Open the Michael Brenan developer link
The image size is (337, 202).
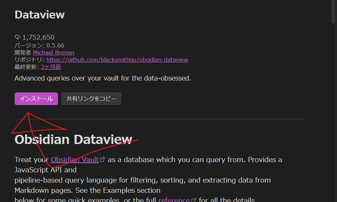point(54,53)
